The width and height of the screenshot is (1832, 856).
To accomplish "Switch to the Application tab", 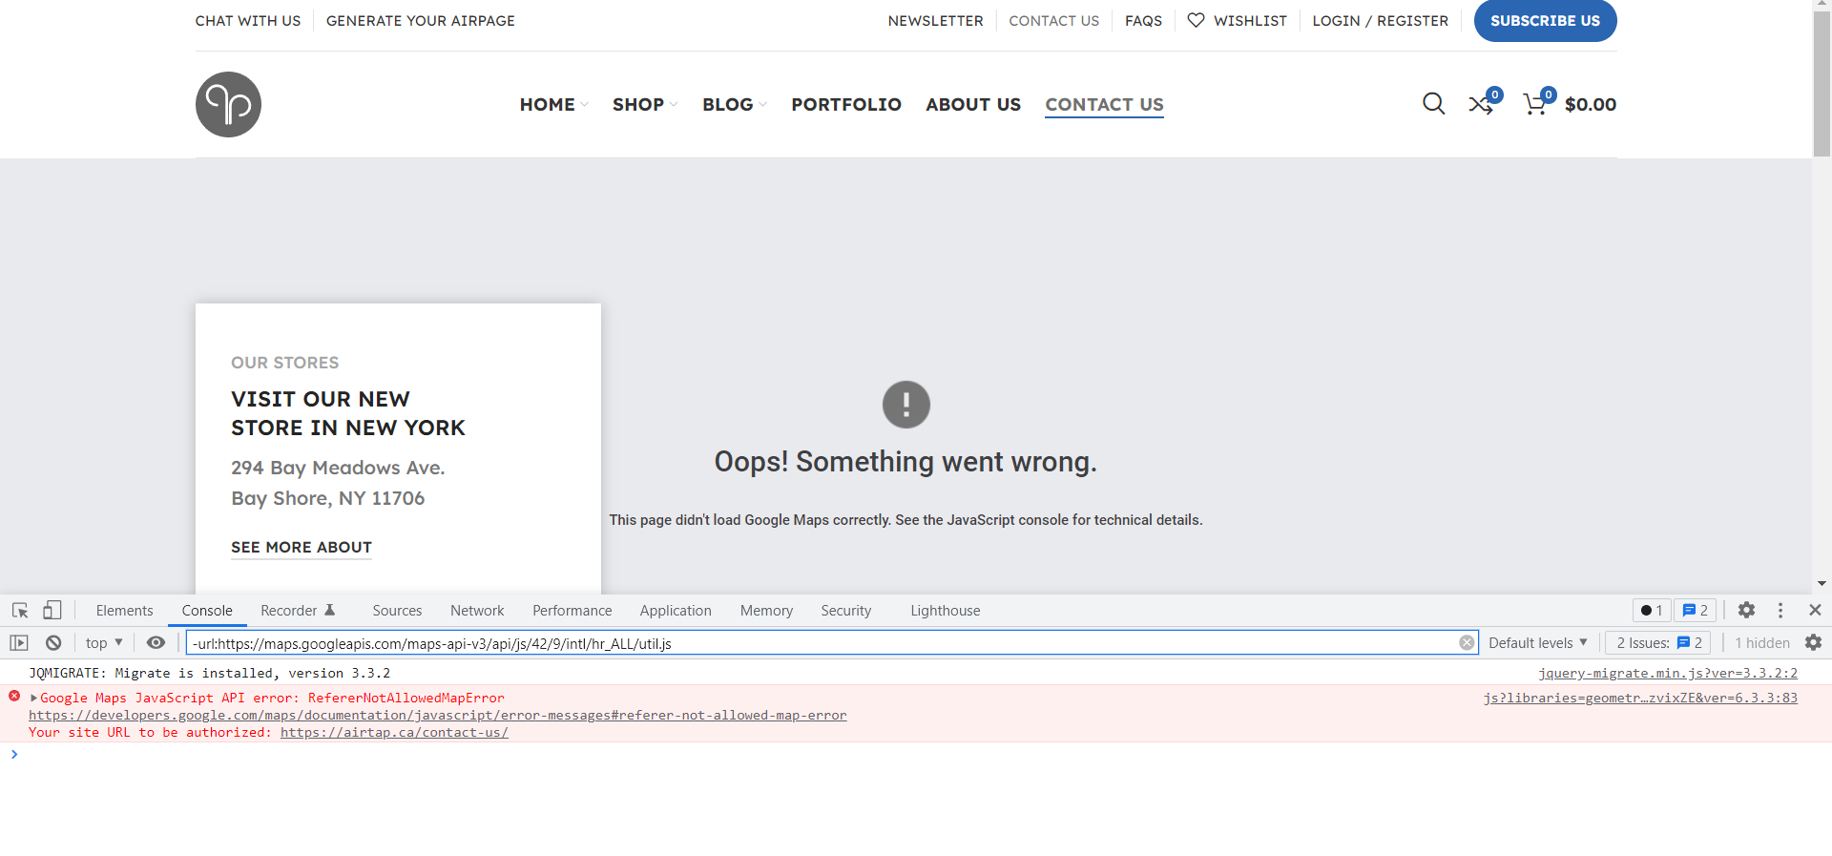I will 676,611.
